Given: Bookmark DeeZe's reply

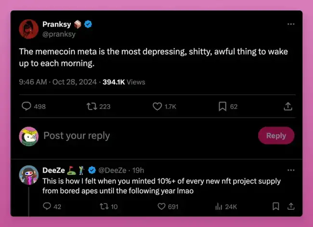Looking at the screenshot, I should click(x=275, y=206).
